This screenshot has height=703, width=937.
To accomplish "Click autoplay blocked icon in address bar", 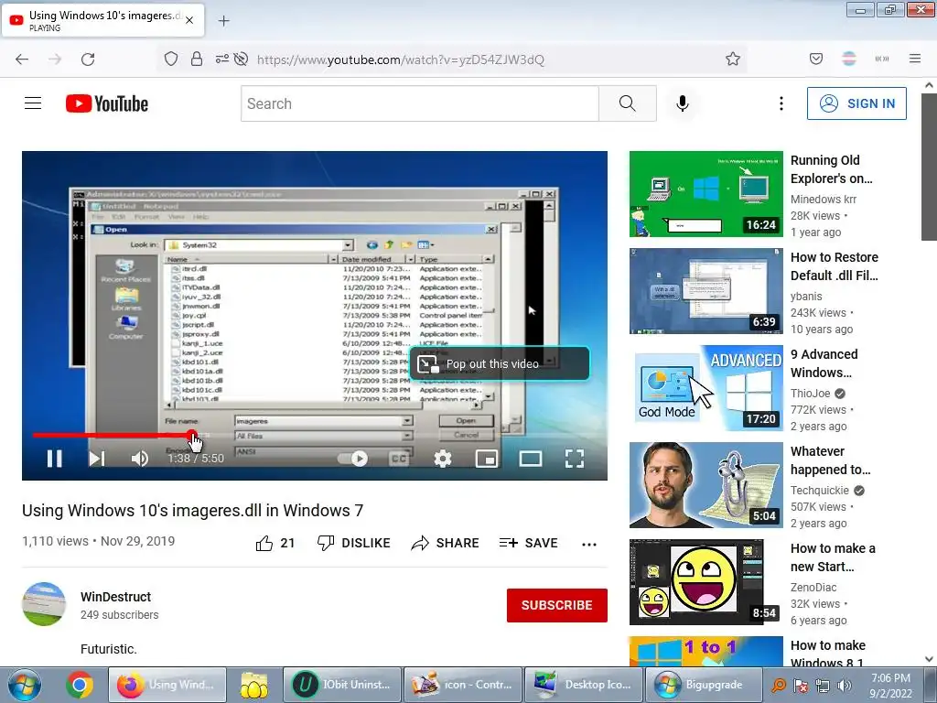I will pyautogui.click(x=241, y=59).
